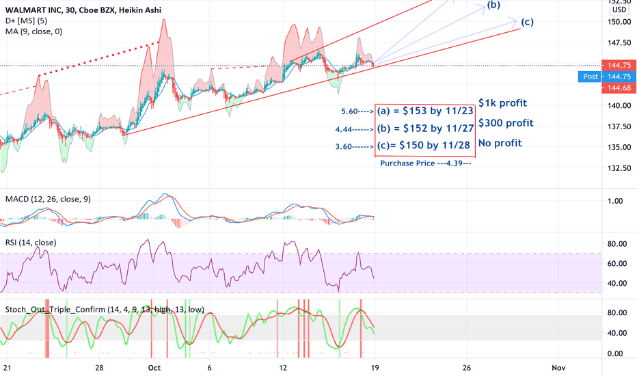Click the '6' date on time axis
This screenshot has width=637, height=376.
210,368
